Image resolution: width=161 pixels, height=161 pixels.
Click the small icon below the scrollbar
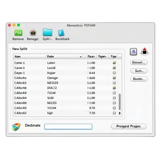(x=120, y=113)
